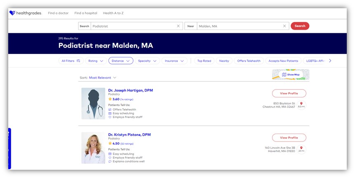Image resolution: width=355 pixels, height=178 pixels.
Task: Toggle Accepts New Patients filter chip
Action: point(283,61)
